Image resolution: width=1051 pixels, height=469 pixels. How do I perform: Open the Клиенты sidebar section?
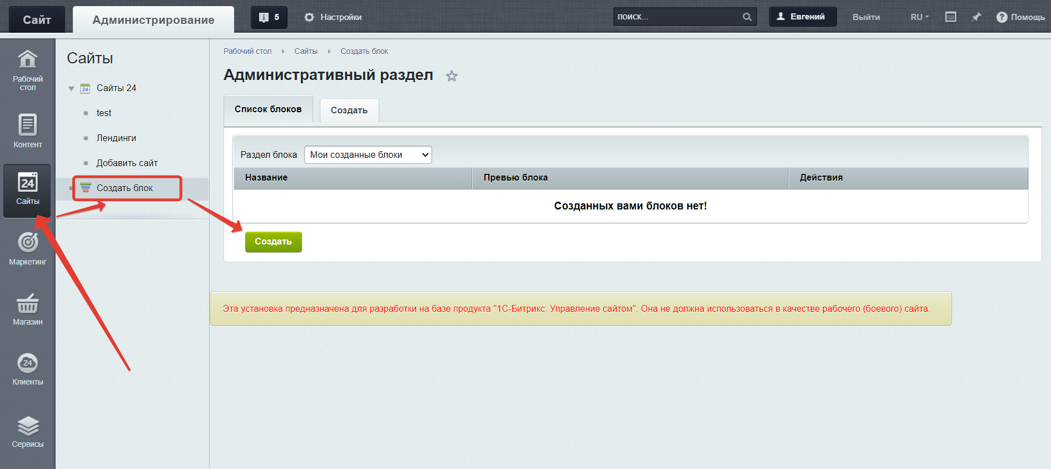point(28,369)
